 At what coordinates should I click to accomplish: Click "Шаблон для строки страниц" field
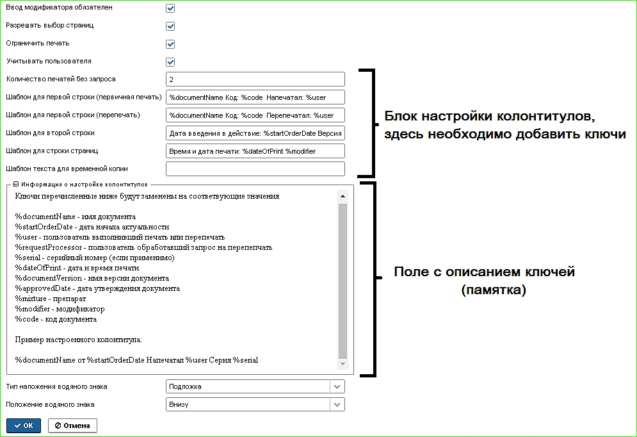(x=255, y=151)
